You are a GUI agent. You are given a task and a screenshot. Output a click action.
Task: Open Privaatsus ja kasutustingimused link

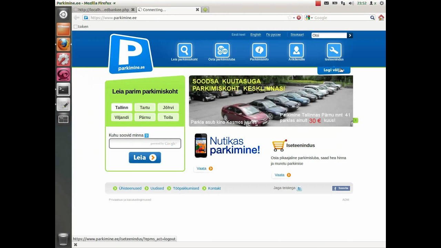pyautogui.click(x=130, y=200)
